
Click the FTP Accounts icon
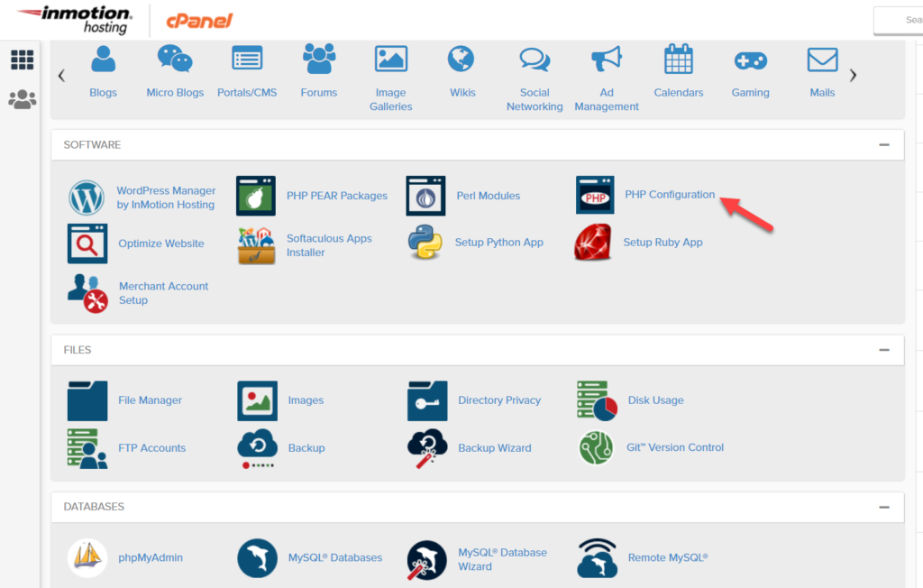coord(87,448)
